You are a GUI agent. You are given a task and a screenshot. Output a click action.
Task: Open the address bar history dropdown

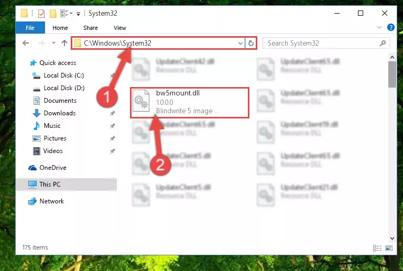coord(241,43)
